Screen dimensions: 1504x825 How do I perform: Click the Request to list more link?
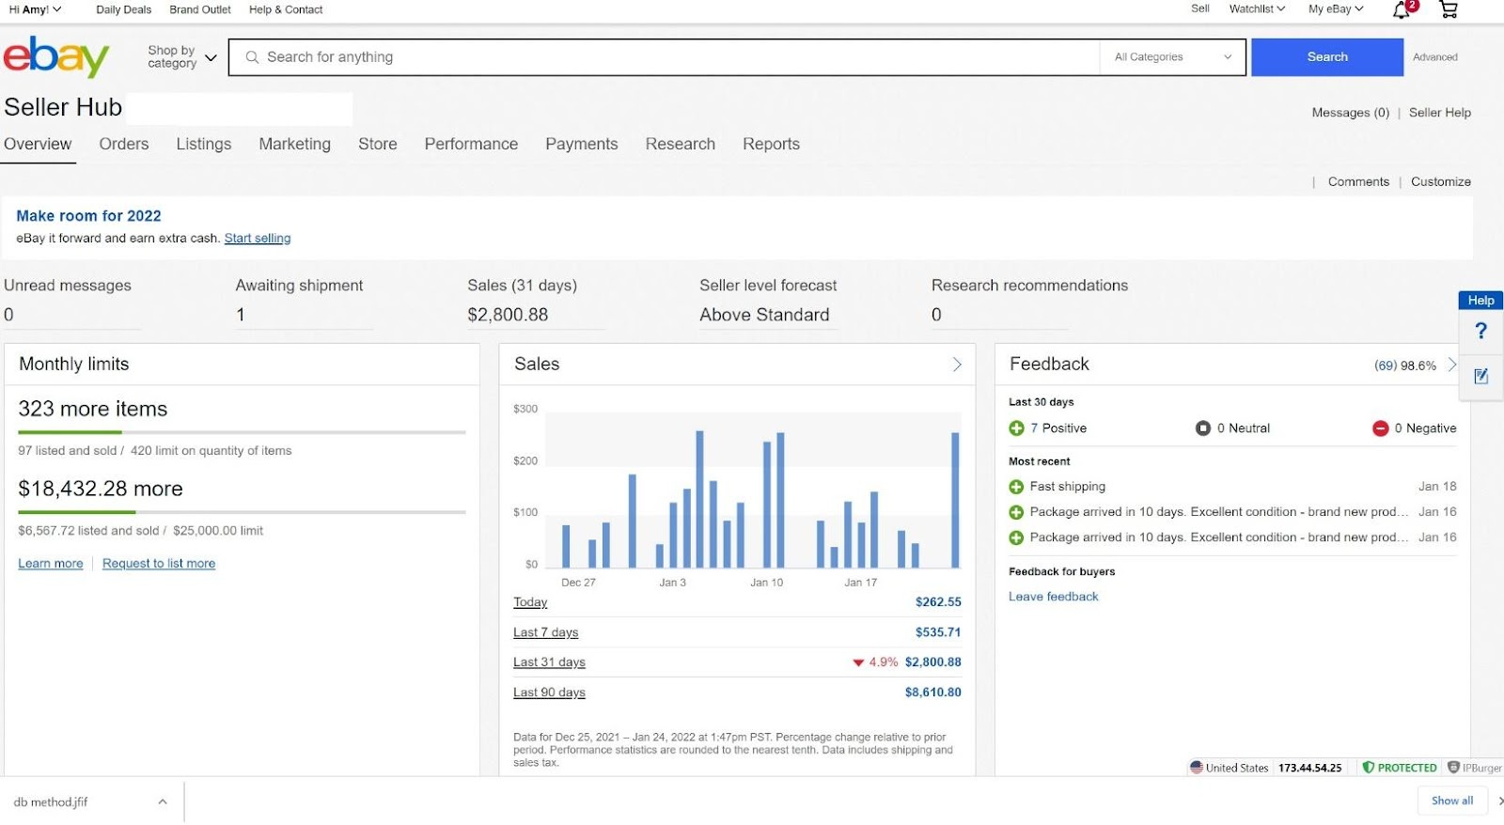pos(159,564)
